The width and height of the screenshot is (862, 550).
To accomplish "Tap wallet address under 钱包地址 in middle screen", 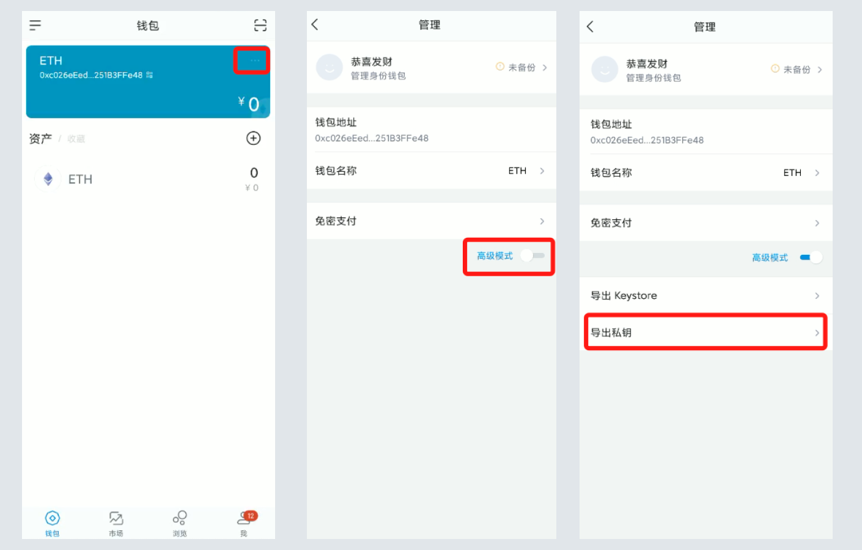I will tap(372, 138).
